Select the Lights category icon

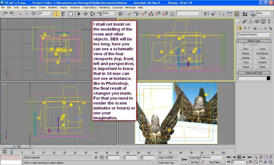point(250,28)
